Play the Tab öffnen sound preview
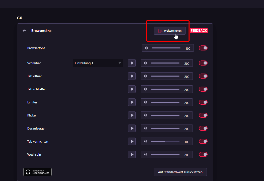This screenshot has height=181, width=264. (132, 76)
